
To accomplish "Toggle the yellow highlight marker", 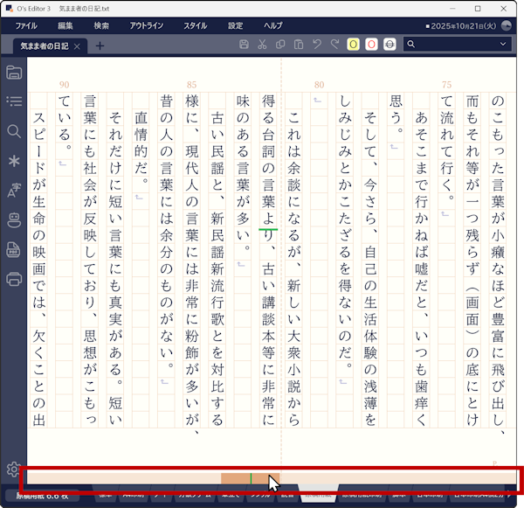I will [x=353, y=45].
